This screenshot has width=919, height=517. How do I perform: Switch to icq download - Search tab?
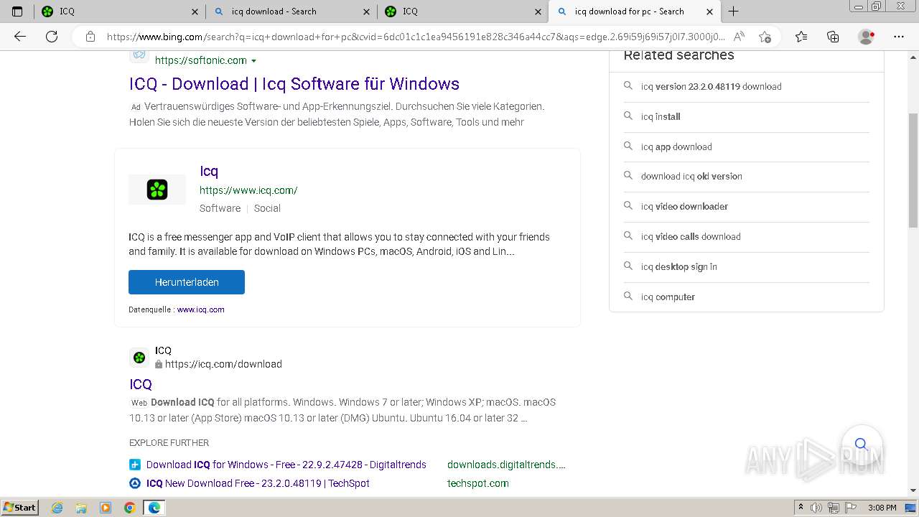(x=291, y=11)
